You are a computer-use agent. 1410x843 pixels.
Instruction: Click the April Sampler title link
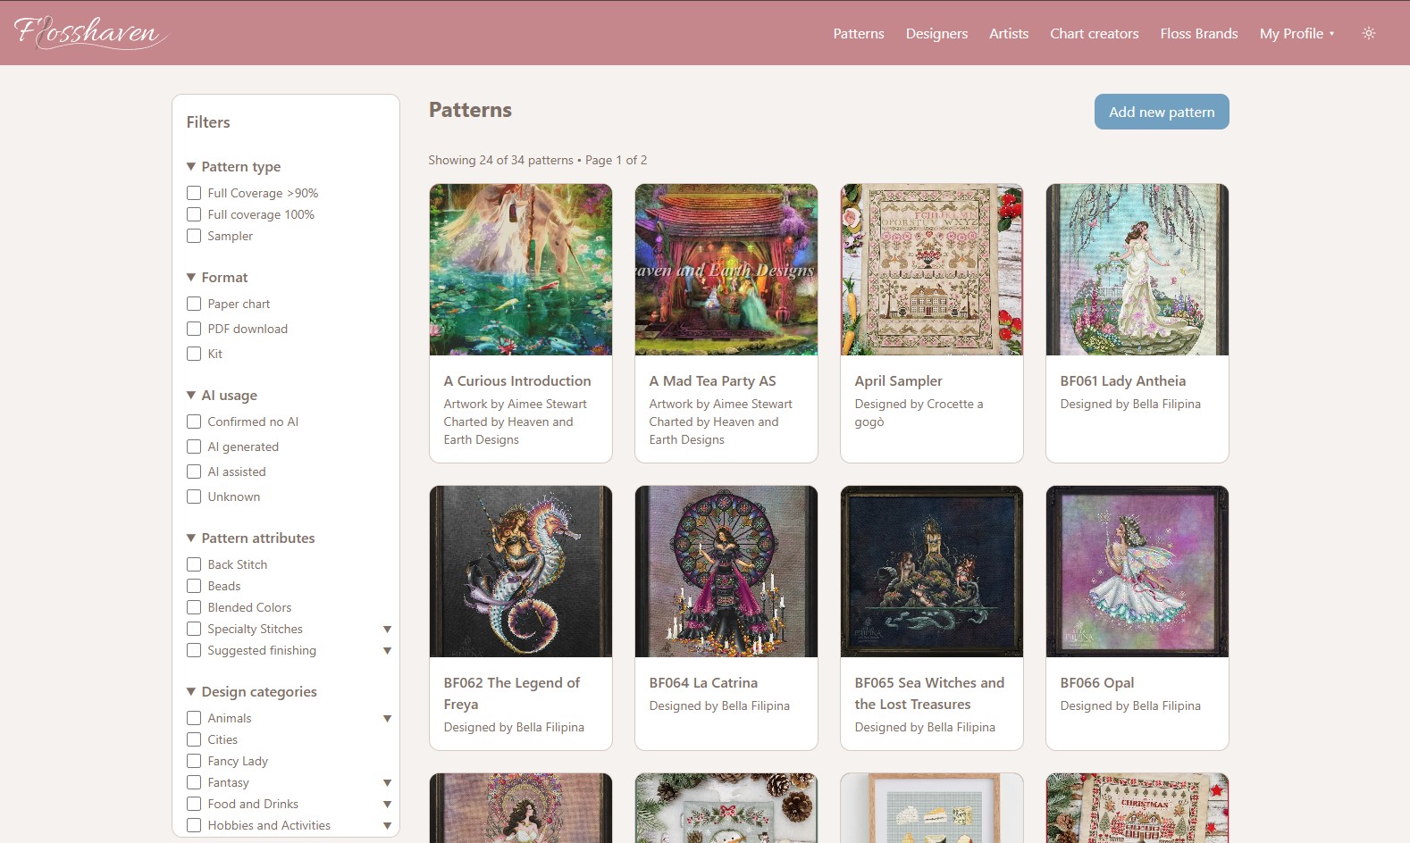898,380
